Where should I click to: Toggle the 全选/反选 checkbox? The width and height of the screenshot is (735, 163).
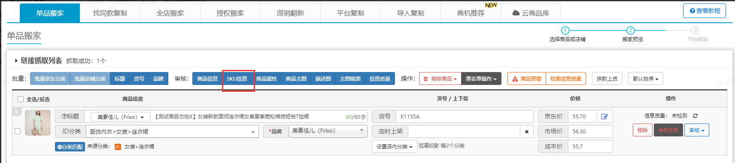20,99
